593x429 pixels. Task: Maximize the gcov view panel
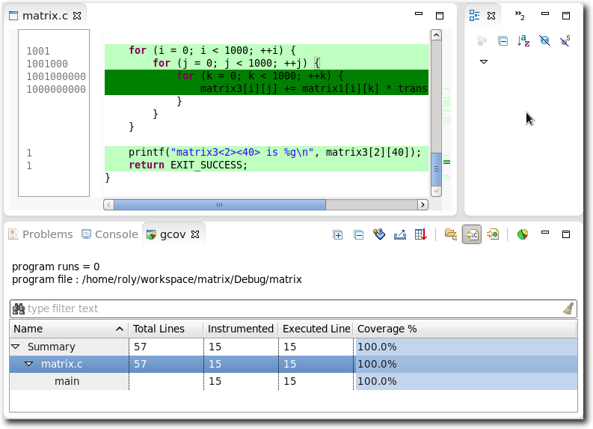coord(566,234)
